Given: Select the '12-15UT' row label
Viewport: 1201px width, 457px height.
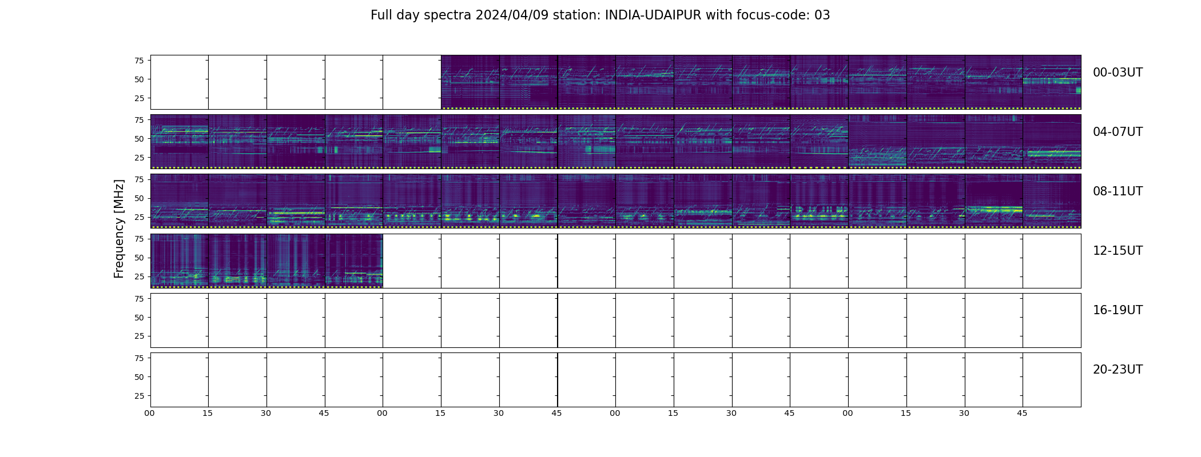Looking at the screenshot, I should pyautogui.click(x=1118, y=251).
